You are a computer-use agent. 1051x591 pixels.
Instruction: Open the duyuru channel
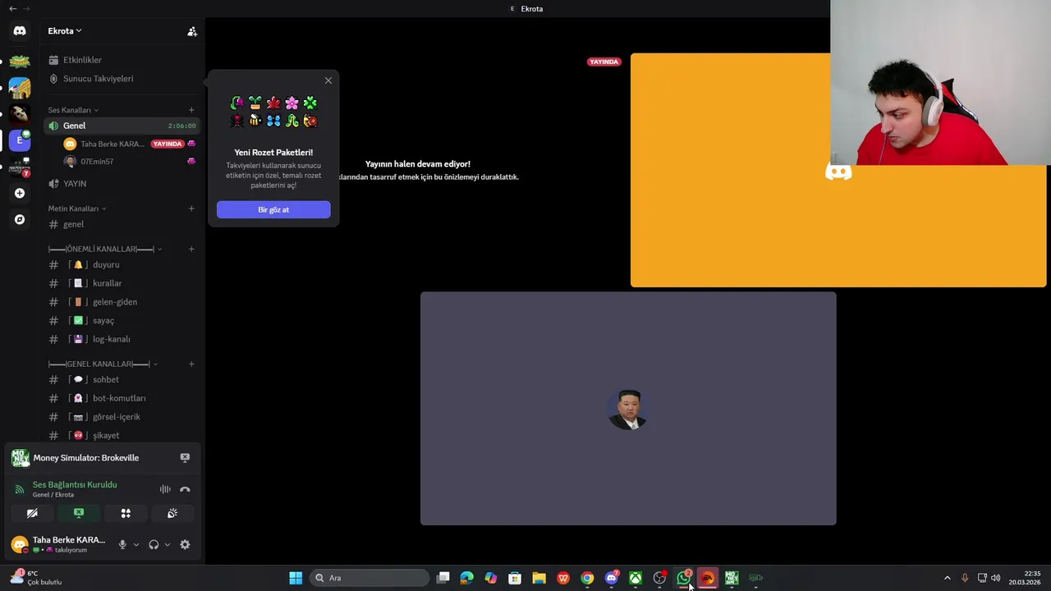[x=122, y=265]
